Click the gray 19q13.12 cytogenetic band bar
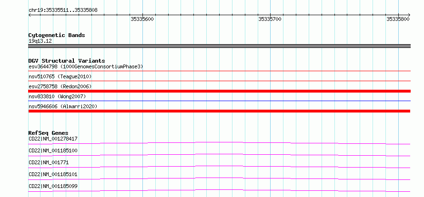 point(219,46)
